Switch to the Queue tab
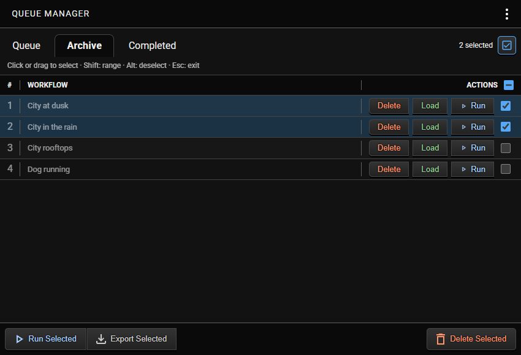521x355 pixels. click(26, 45)
